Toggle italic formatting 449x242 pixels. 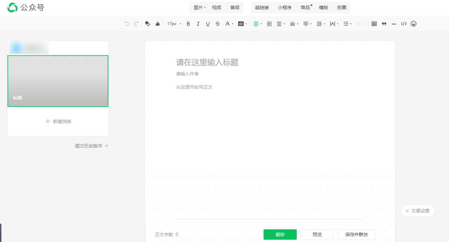(x=198, y=23)
